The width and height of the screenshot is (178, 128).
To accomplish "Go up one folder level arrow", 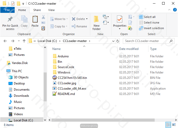I will click(x=24, y=41).
